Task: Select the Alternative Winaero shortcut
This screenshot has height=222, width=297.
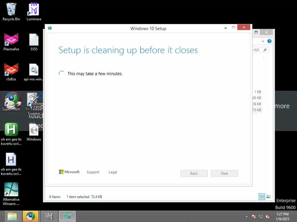Action: tap(11, 194)
